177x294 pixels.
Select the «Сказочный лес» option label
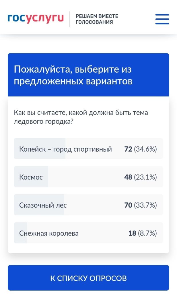click(x=43, y=205)
